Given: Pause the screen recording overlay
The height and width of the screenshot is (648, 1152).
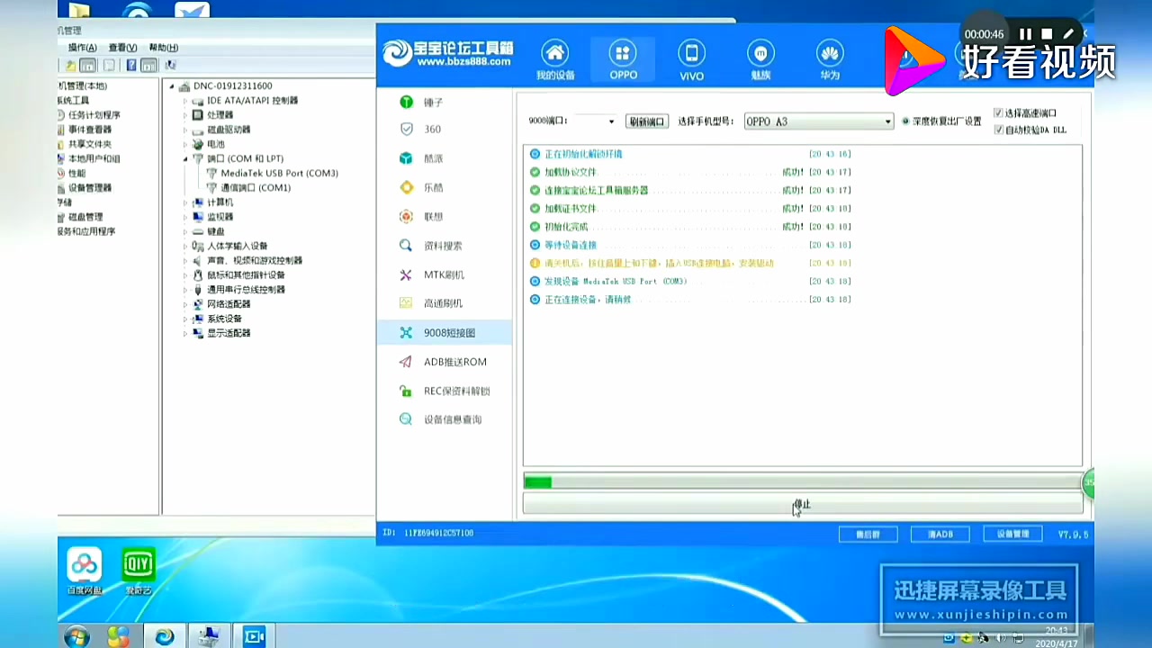Looking at the screenshot, I should coord(1025,34).
